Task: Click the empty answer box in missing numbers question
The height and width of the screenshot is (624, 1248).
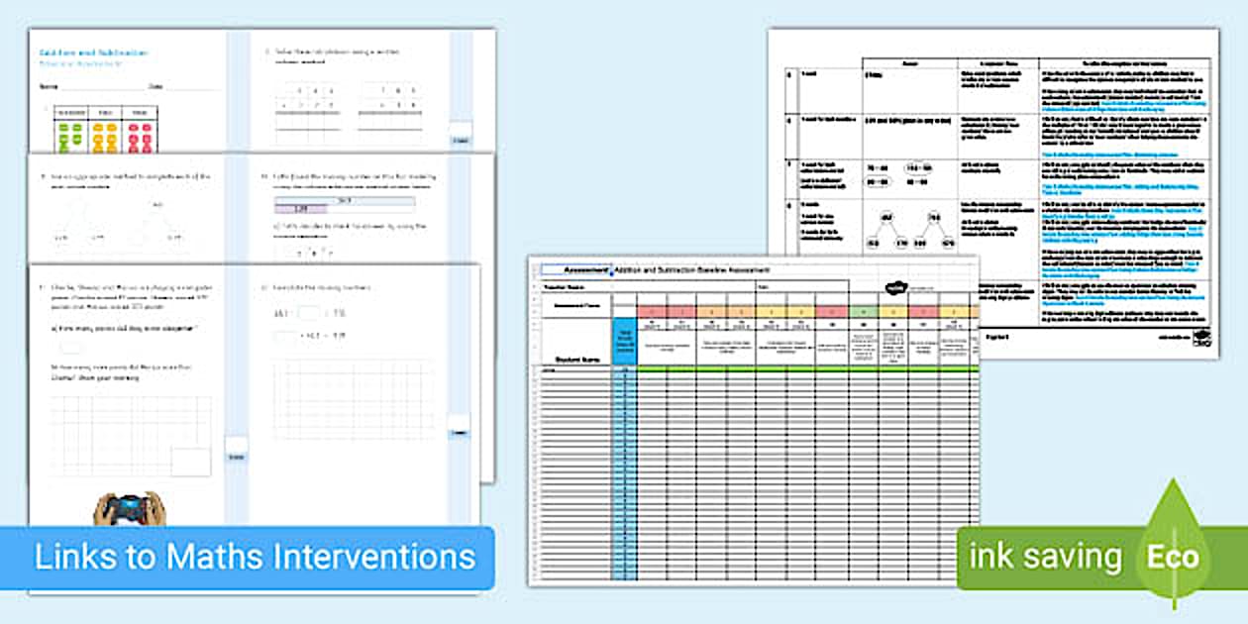Action: point(311,314)
